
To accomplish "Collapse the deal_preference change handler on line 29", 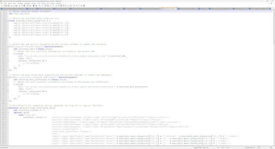I will click(8, 77).
